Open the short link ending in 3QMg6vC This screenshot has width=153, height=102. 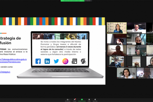tap(5, 72)
